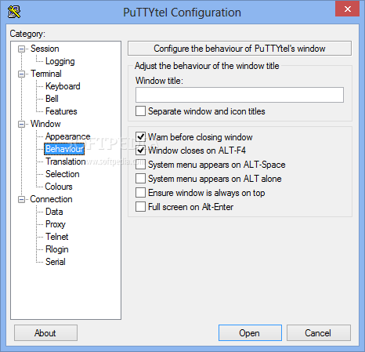The width and height of the screenshot is (365, 352).
Task: Enable Separate window and icon titles
Action: point(140,111)
